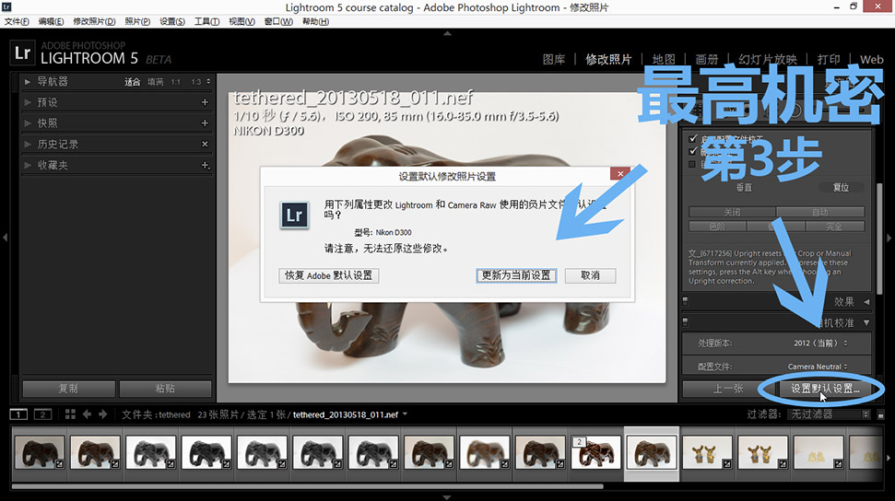Select the first golden figurines thumbnail
Viewport: 895px width, 501px height.
[x=707, y=453]
